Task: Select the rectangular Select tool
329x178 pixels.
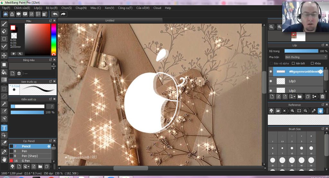Action: tap(4, 89)
